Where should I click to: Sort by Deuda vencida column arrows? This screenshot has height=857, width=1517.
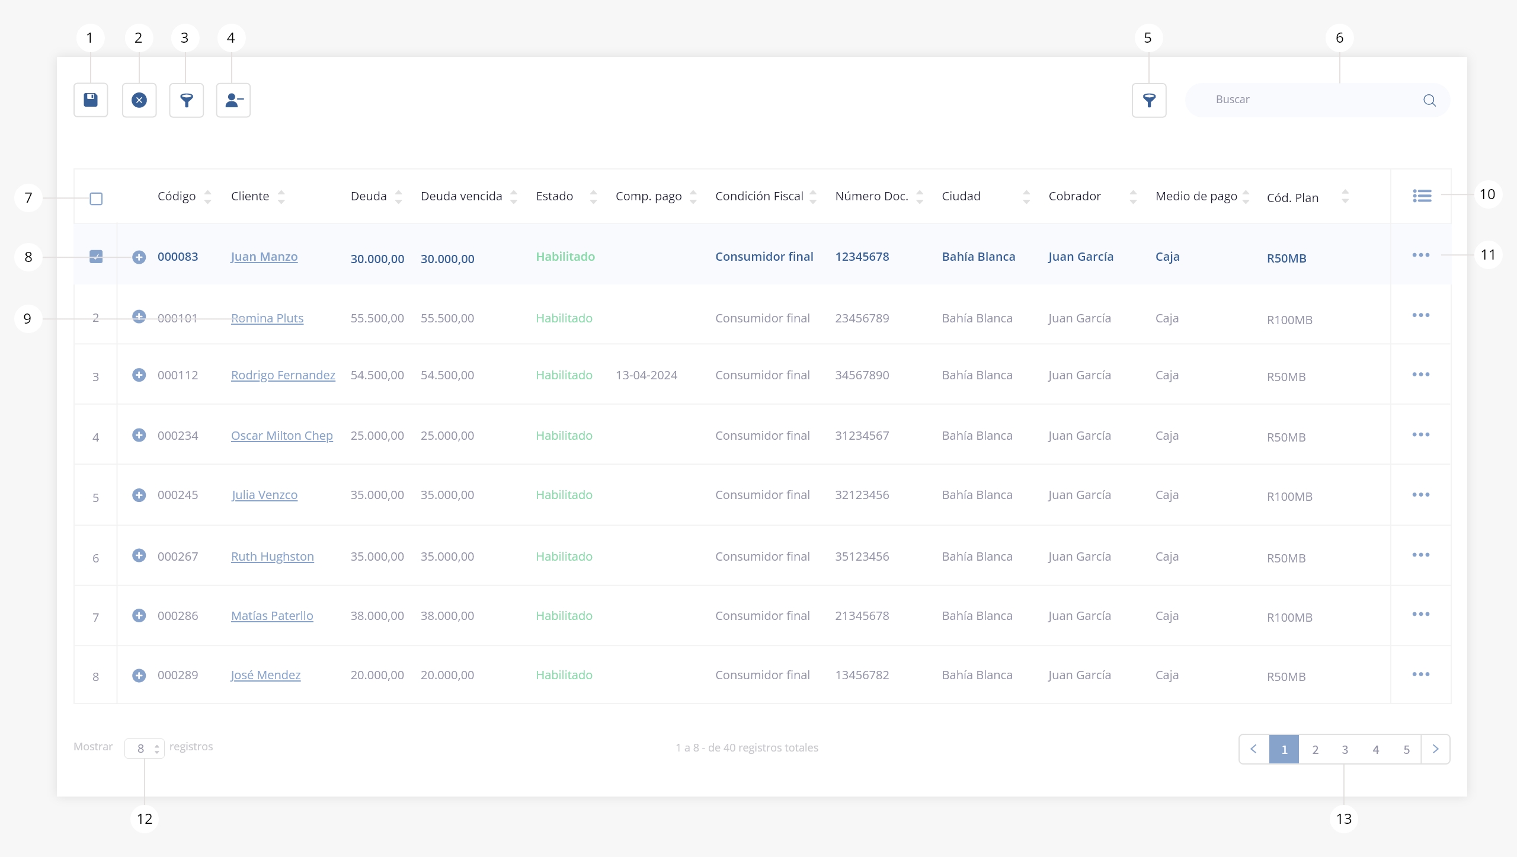pos(514,197)
